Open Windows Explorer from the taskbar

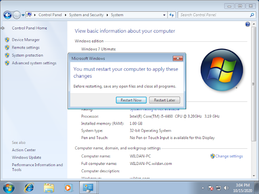point(49,188)
